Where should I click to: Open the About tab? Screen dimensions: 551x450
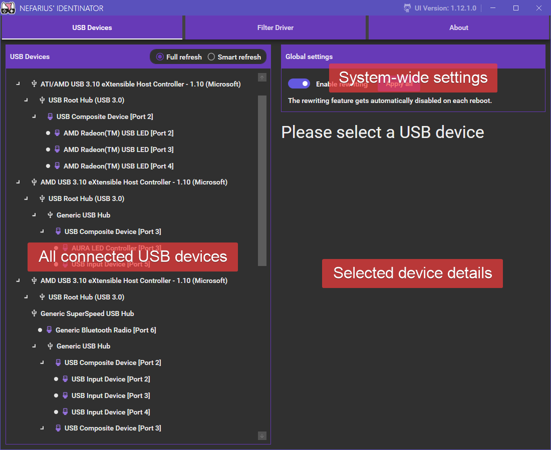458,27
